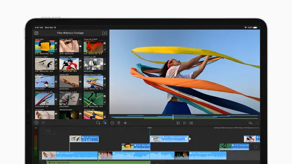The image size is (292, 164).
Task: Tap the audio level meter
Action: [36, 147]
